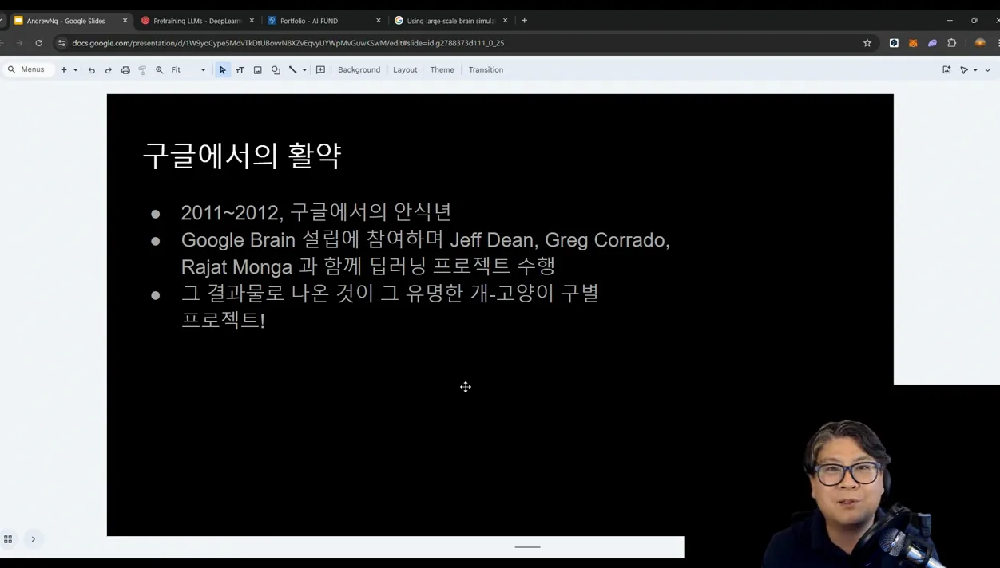Open the Transition panel
1000x568 pixels.
[486, 70]
